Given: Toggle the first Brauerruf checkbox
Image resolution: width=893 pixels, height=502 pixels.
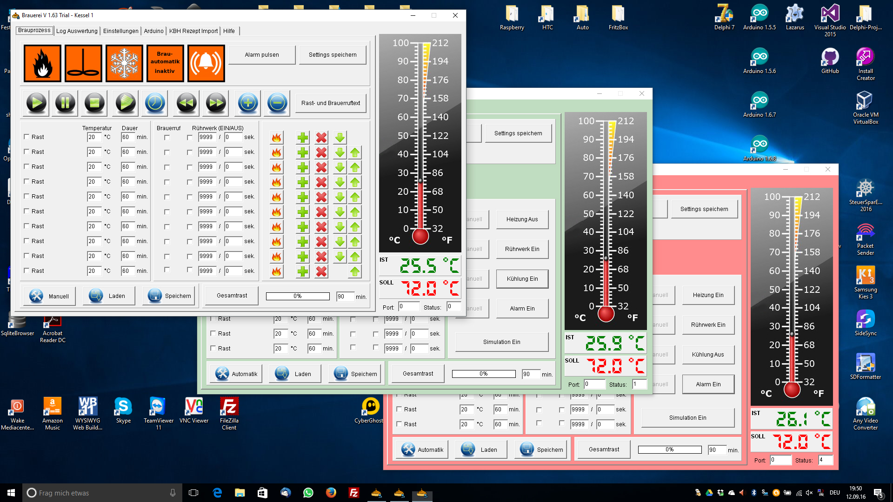Looking at the screenshot, I should (x=167, y=138).
